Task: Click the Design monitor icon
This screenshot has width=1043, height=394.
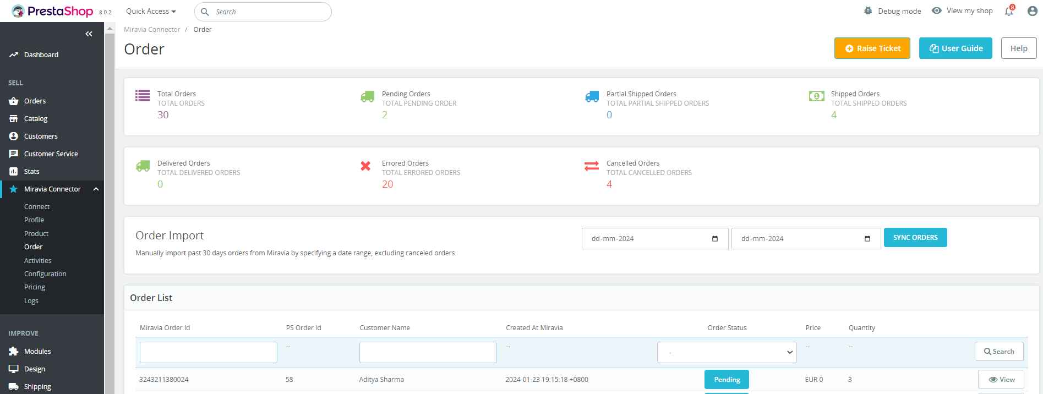Action: (14, 369)
